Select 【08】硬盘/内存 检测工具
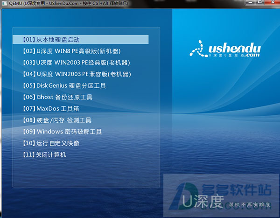 click(x=57, y=120)
